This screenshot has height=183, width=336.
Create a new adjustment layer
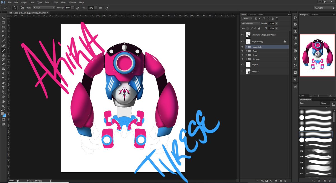[271, 180]
